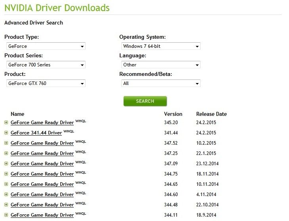The height and width of the screenshot is (221, 289).
Task: Click the Advanced Driver Search subtitle
Action: (34, 23)
